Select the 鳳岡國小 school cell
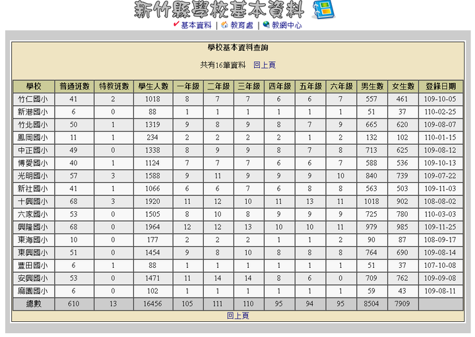Image resolution: width=475 pixels, height=337 pixels. pyautogui.click(x=34, y=138)
